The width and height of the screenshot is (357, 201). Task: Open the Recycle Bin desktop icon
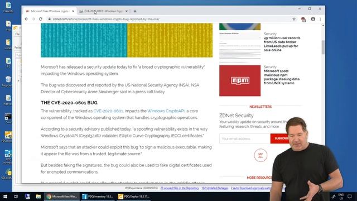[8, 82]
